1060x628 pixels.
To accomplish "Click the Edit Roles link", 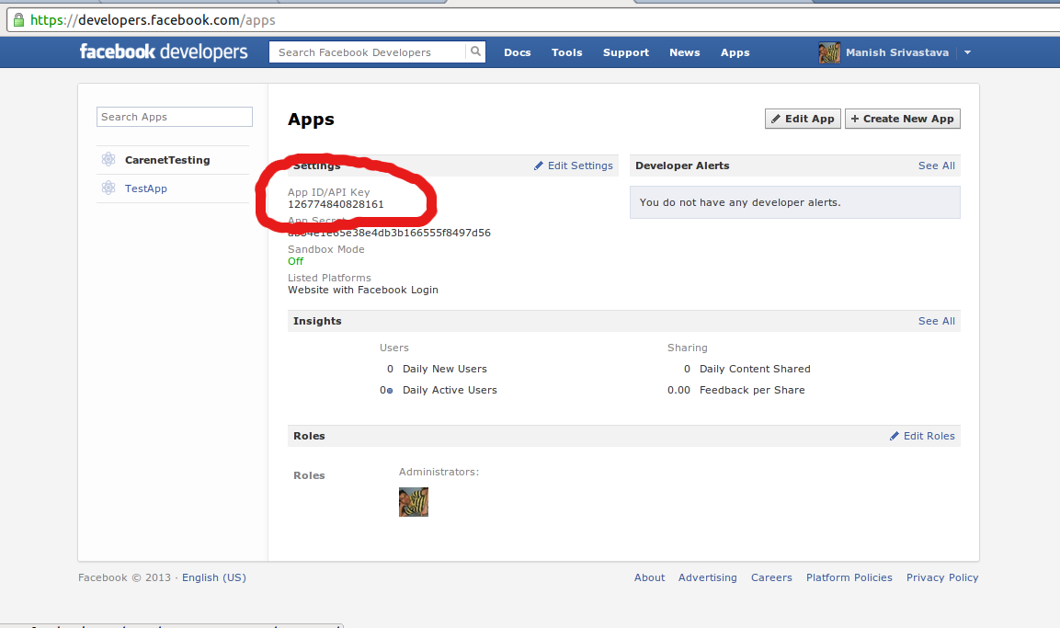I will tap(929, 436).
